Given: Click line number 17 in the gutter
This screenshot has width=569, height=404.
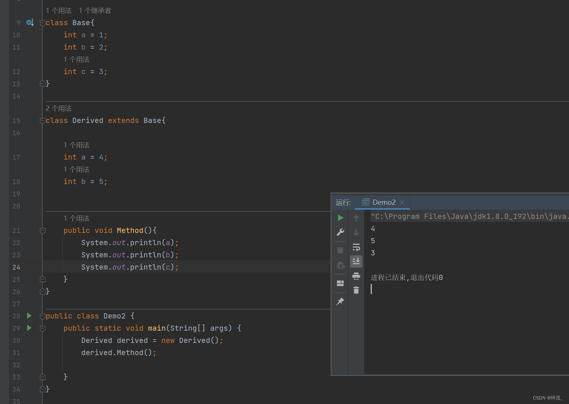Looking at the screenshot, I should coord(16,157).
